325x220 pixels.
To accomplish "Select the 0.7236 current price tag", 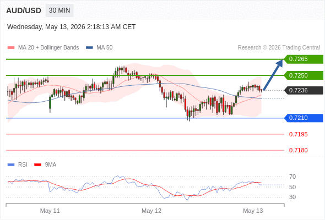I will click(304, 90).
